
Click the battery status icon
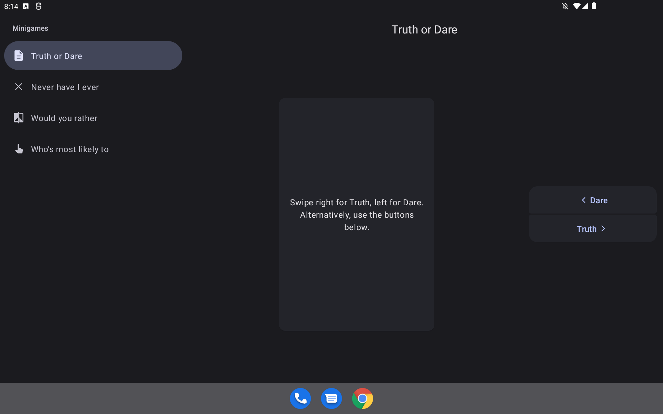[594, 6]
